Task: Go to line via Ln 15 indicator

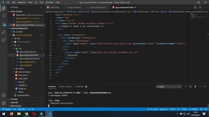Action: (x=153, y=109)
